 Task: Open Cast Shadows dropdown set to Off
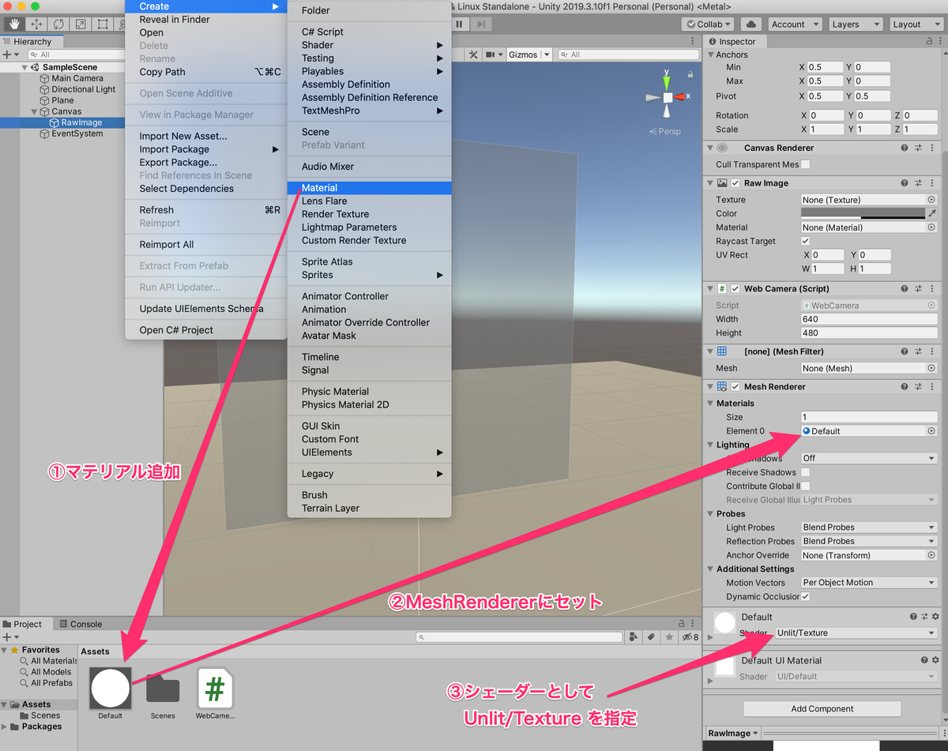tap(869, 458)
